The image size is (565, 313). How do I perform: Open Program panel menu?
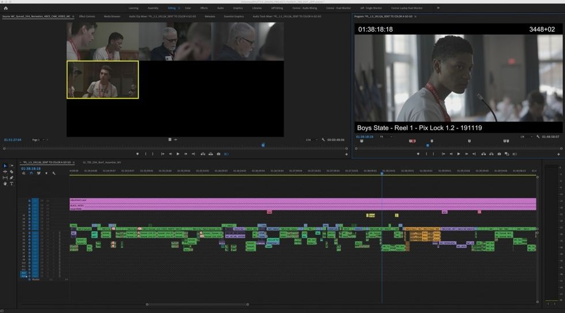pyautogui.click(x=416, y=16)
